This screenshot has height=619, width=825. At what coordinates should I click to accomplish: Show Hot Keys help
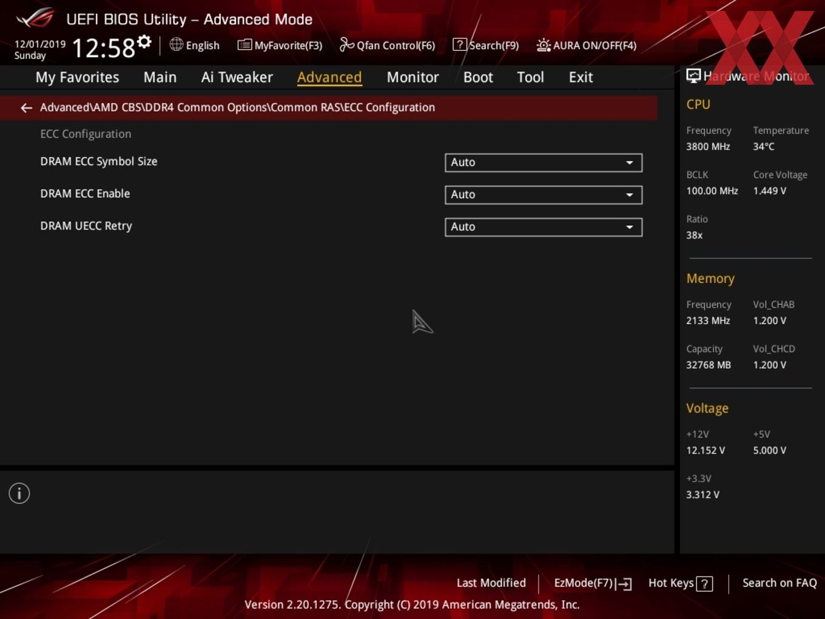(x=671, y=583)
